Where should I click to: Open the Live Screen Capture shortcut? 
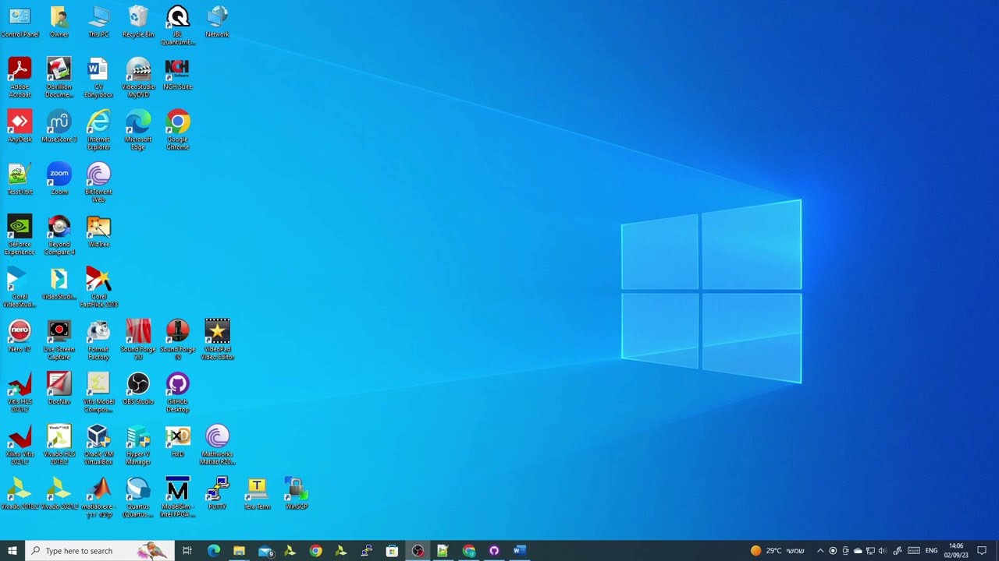pos(59,340)
